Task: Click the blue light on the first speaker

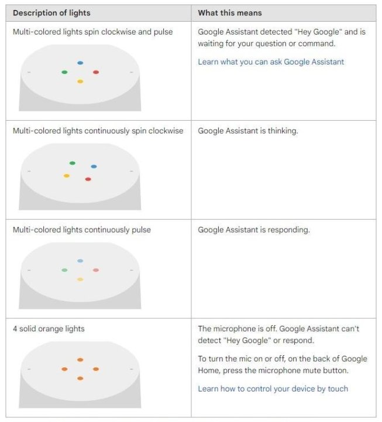Action: [x=80, y=63]
